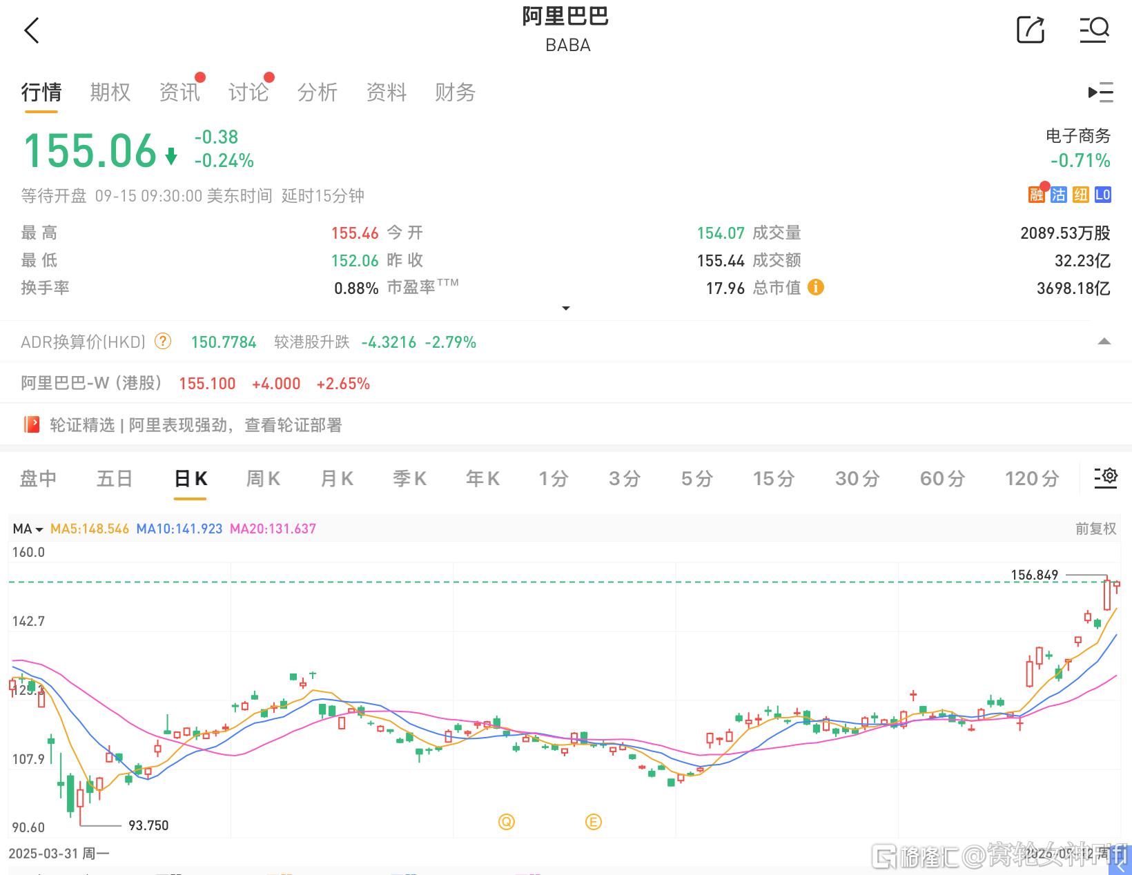This screenshot has height=875, width=1132.
Task: Tap the orange 融 margin badge
Action: [1036, 195]
